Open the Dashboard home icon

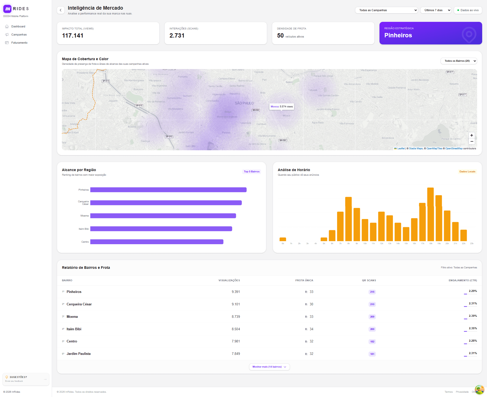tap(7, 26)
